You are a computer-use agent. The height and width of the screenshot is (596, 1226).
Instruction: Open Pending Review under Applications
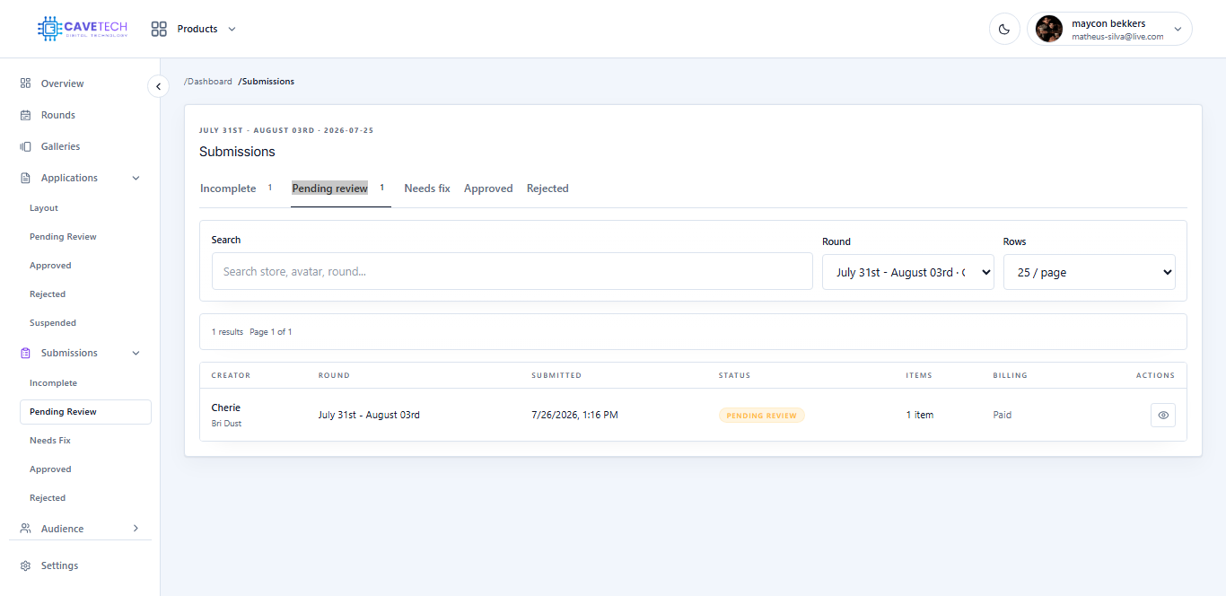point(63,237)
